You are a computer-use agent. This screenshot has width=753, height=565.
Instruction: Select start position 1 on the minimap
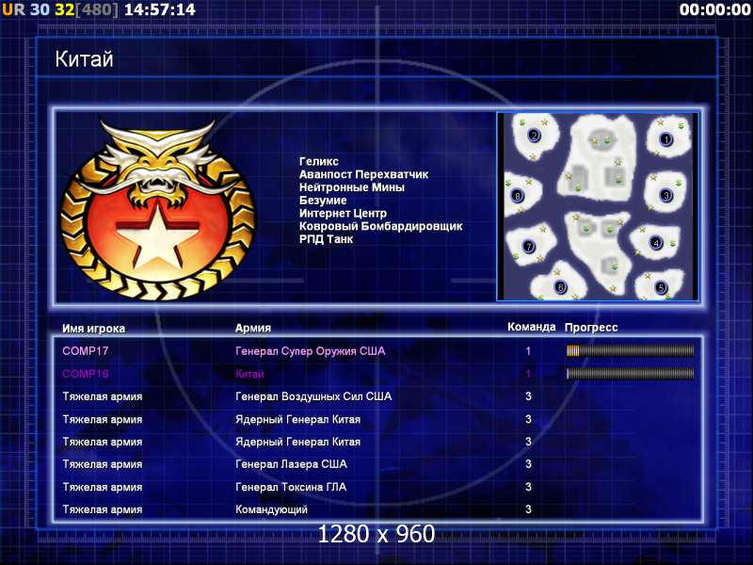(665, 139)
